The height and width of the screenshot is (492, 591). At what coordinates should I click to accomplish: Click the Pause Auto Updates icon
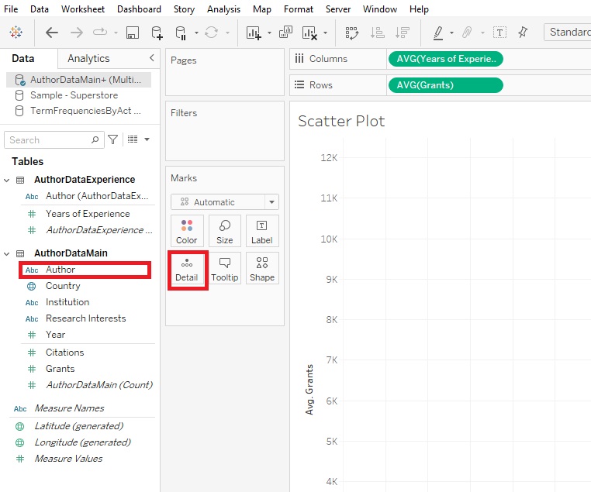[x=181, y=33]
